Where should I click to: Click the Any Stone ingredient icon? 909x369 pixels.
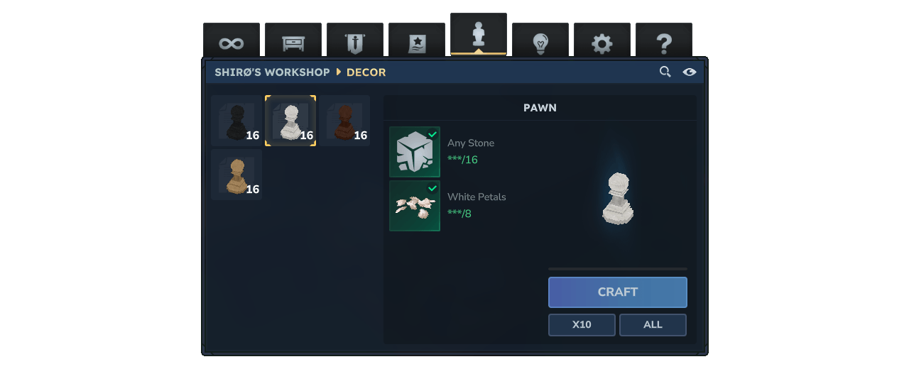(x=415, y=152)
